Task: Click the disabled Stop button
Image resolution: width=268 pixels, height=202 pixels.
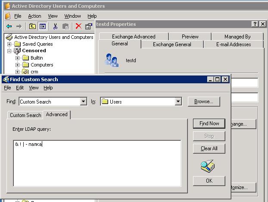Action: tap(209, 136)
